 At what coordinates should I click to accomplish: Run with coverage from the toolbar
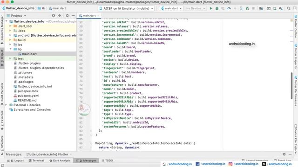click(223, 8)
